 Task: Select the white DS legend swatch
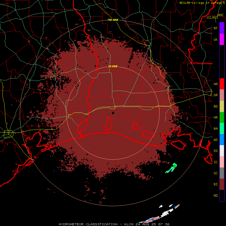(222, 151)
